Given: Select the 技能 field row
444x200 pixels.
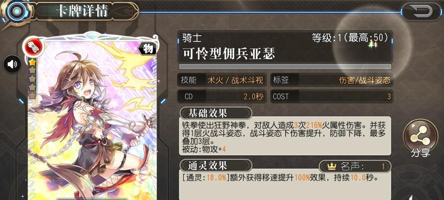Looking at the screenshot, I should pyautogui.click(x=222, y=80).
